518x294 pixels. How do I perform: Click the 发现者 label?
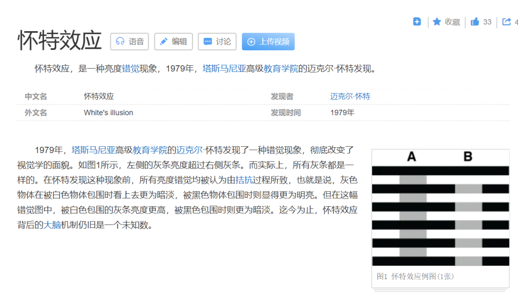[x=282, y=96]
